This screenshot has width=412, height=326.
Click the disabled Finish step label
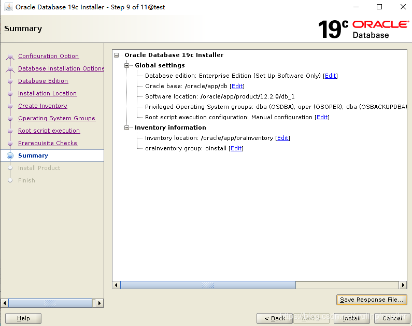pyautogui.click(x=26, y=180)
